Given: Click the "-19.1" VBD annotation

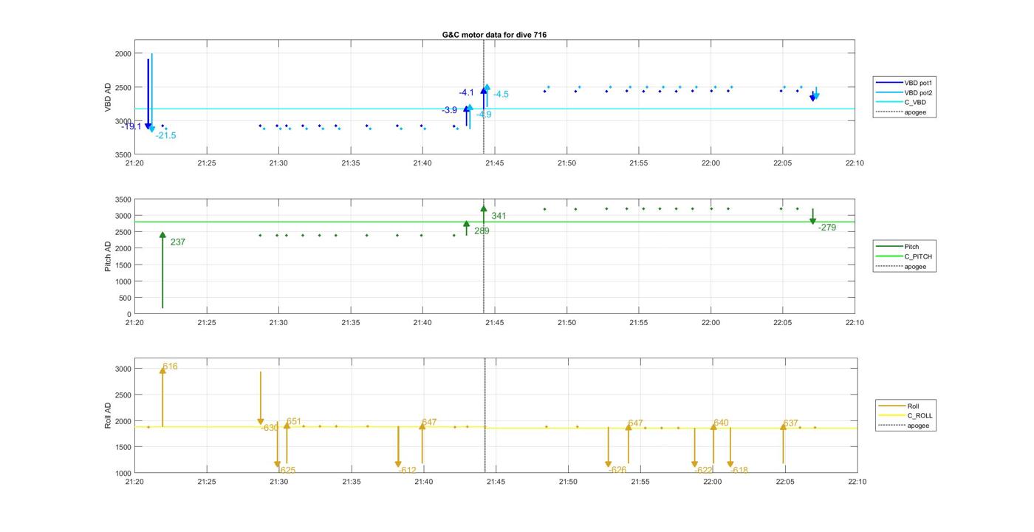Looking at the screenshot, I should tap(131, 126).
